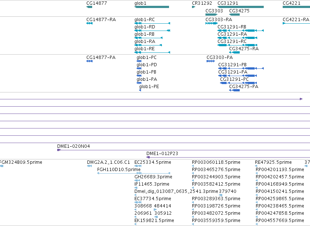Select EST FGM324B09.5prime
The height and width of the screenshot is (226, 310).
(1, 166)
